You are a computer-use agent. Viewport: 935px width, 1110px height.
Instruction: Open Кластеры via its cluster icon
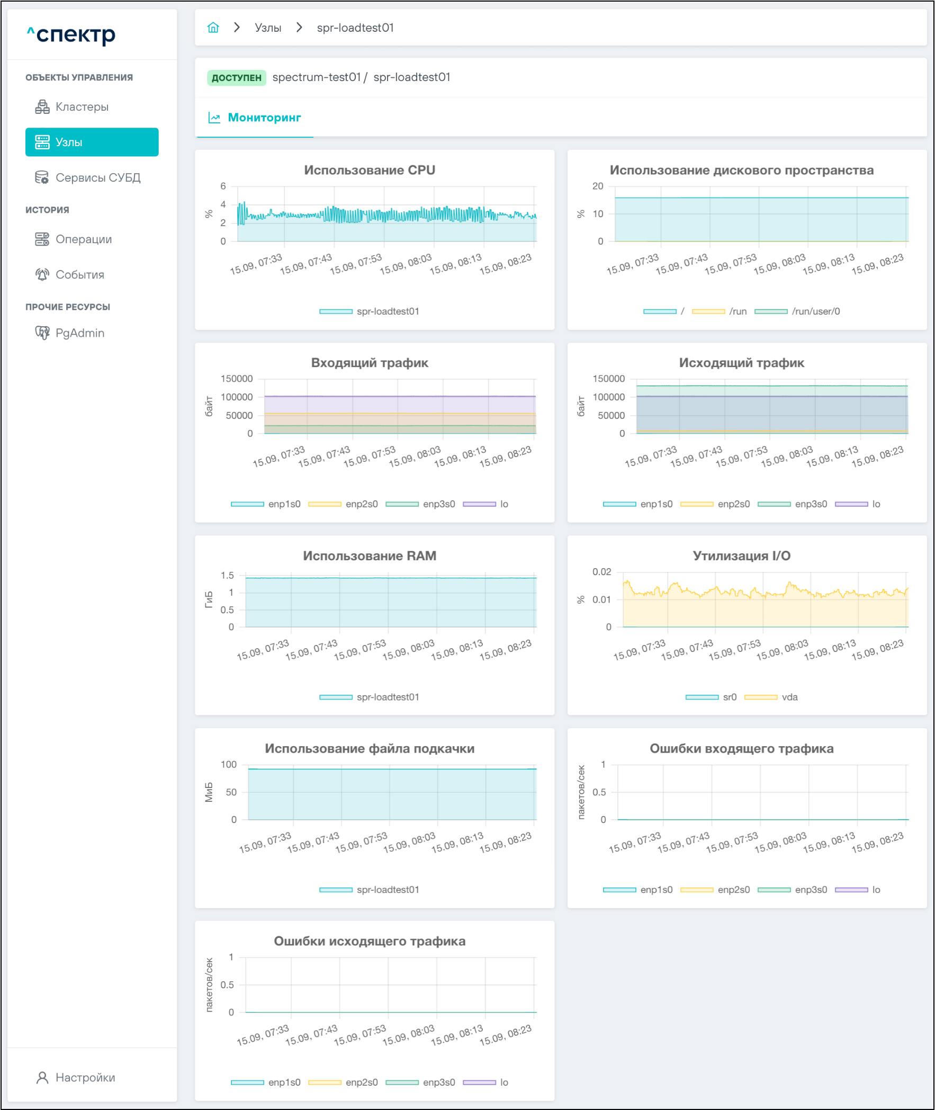(42, 106)
